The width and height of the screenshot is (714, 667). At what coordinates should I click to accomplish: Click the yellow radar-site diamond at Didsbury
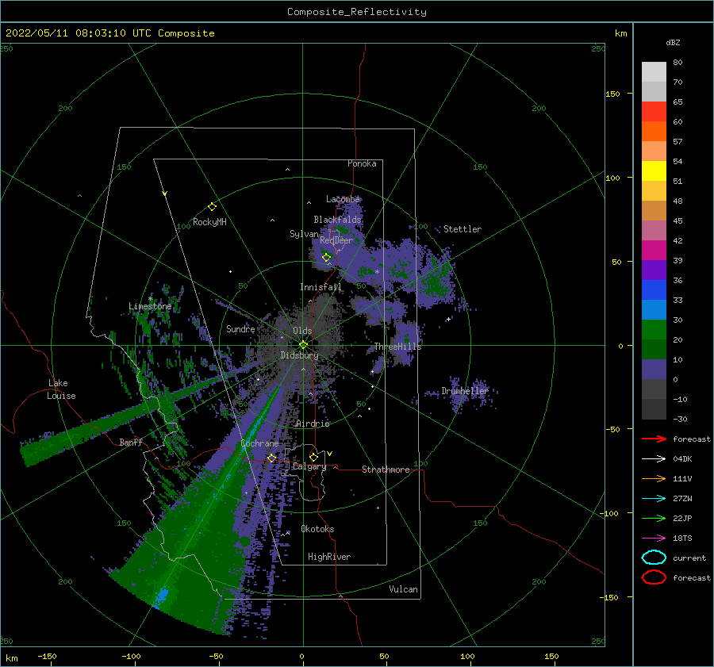tap(303, 345)
